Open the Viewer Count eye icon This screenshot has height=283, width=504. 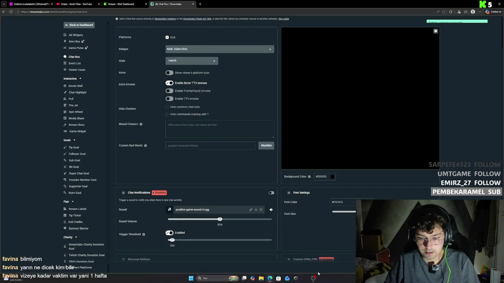[x=65, y=70]
